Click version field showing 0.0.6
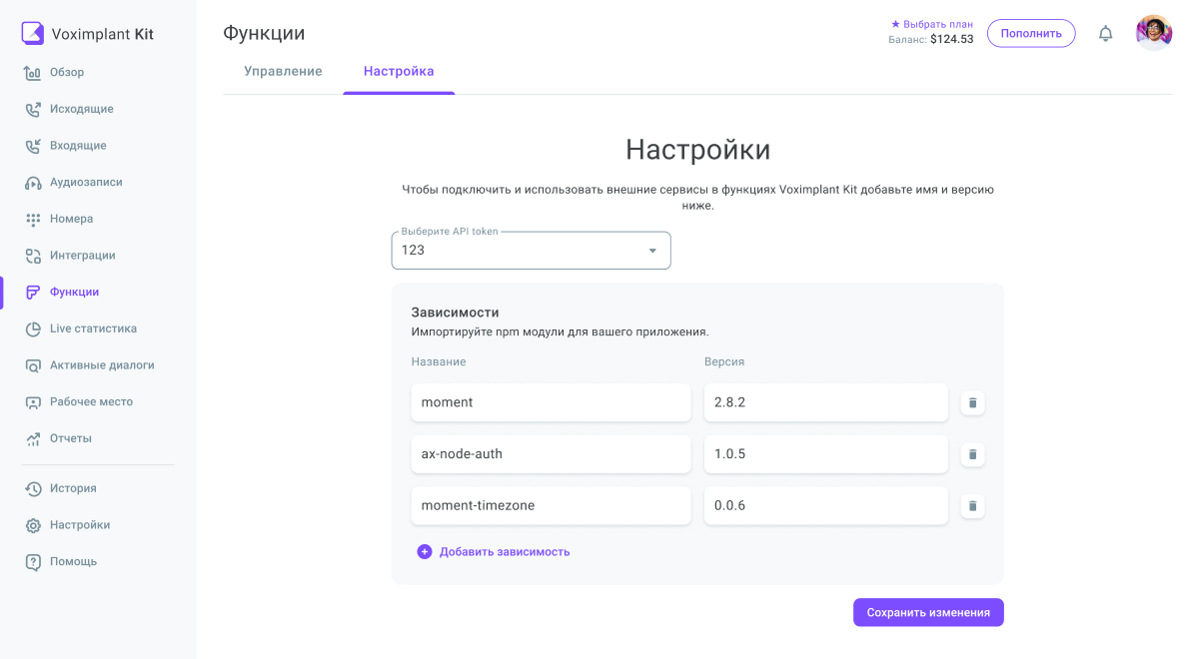The image size is (1199, 659). pos(826,506)
